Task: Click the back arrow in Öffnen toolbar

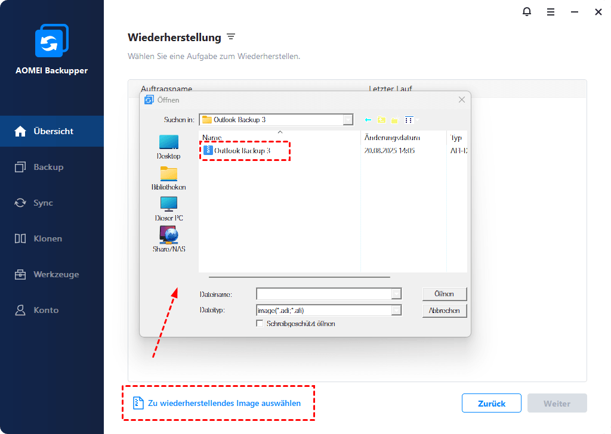Action: click(x=368, y=120)
